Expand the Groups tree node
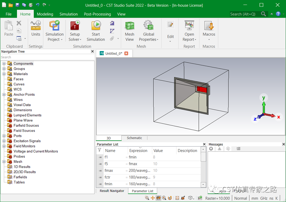The image size is (286, 202). point(4,69)
